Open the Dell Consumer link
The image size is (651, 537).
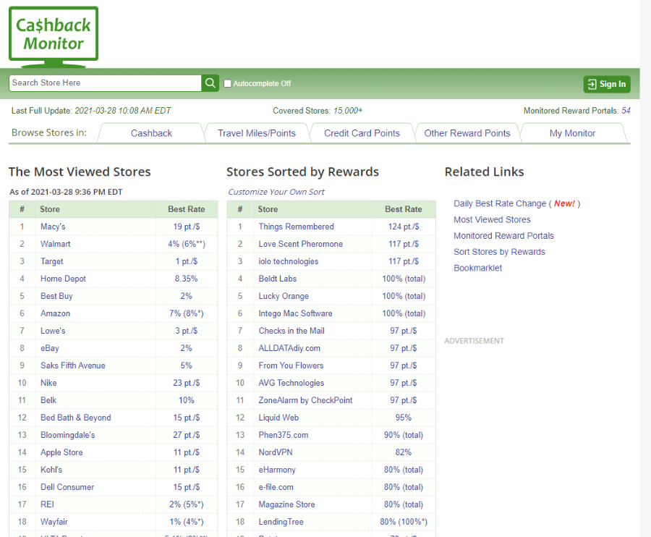click(x=67, y=487)
